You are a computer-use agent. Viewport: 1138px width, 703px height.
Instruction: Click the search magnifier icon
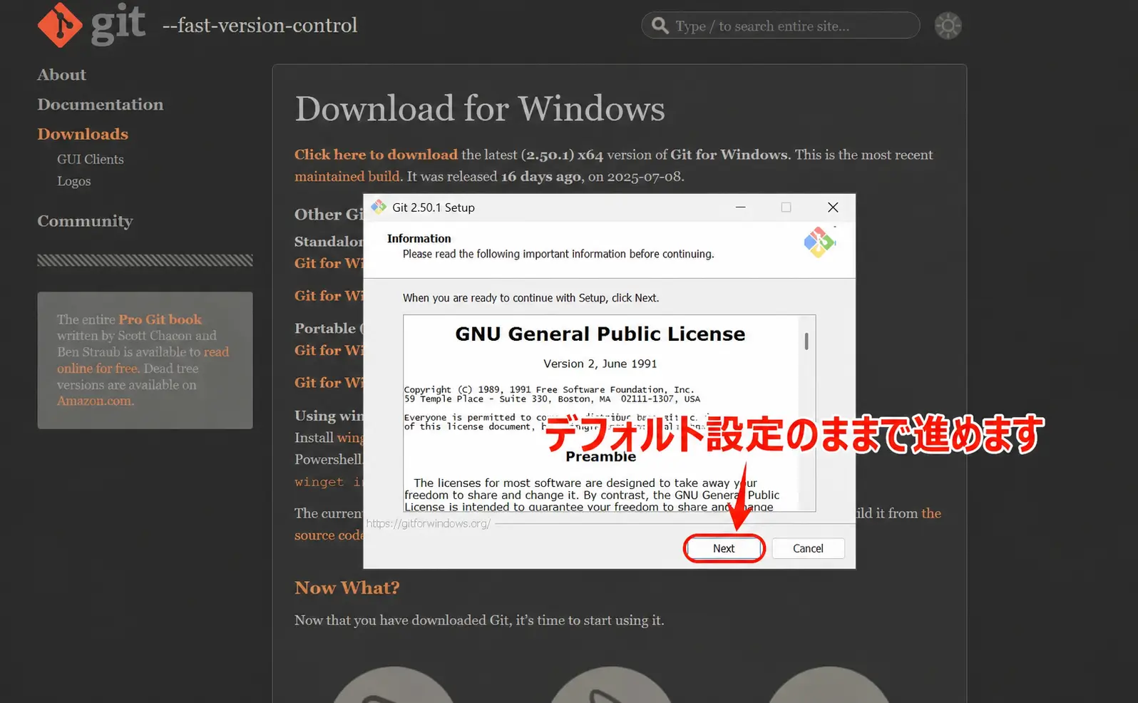pos(660,26)
